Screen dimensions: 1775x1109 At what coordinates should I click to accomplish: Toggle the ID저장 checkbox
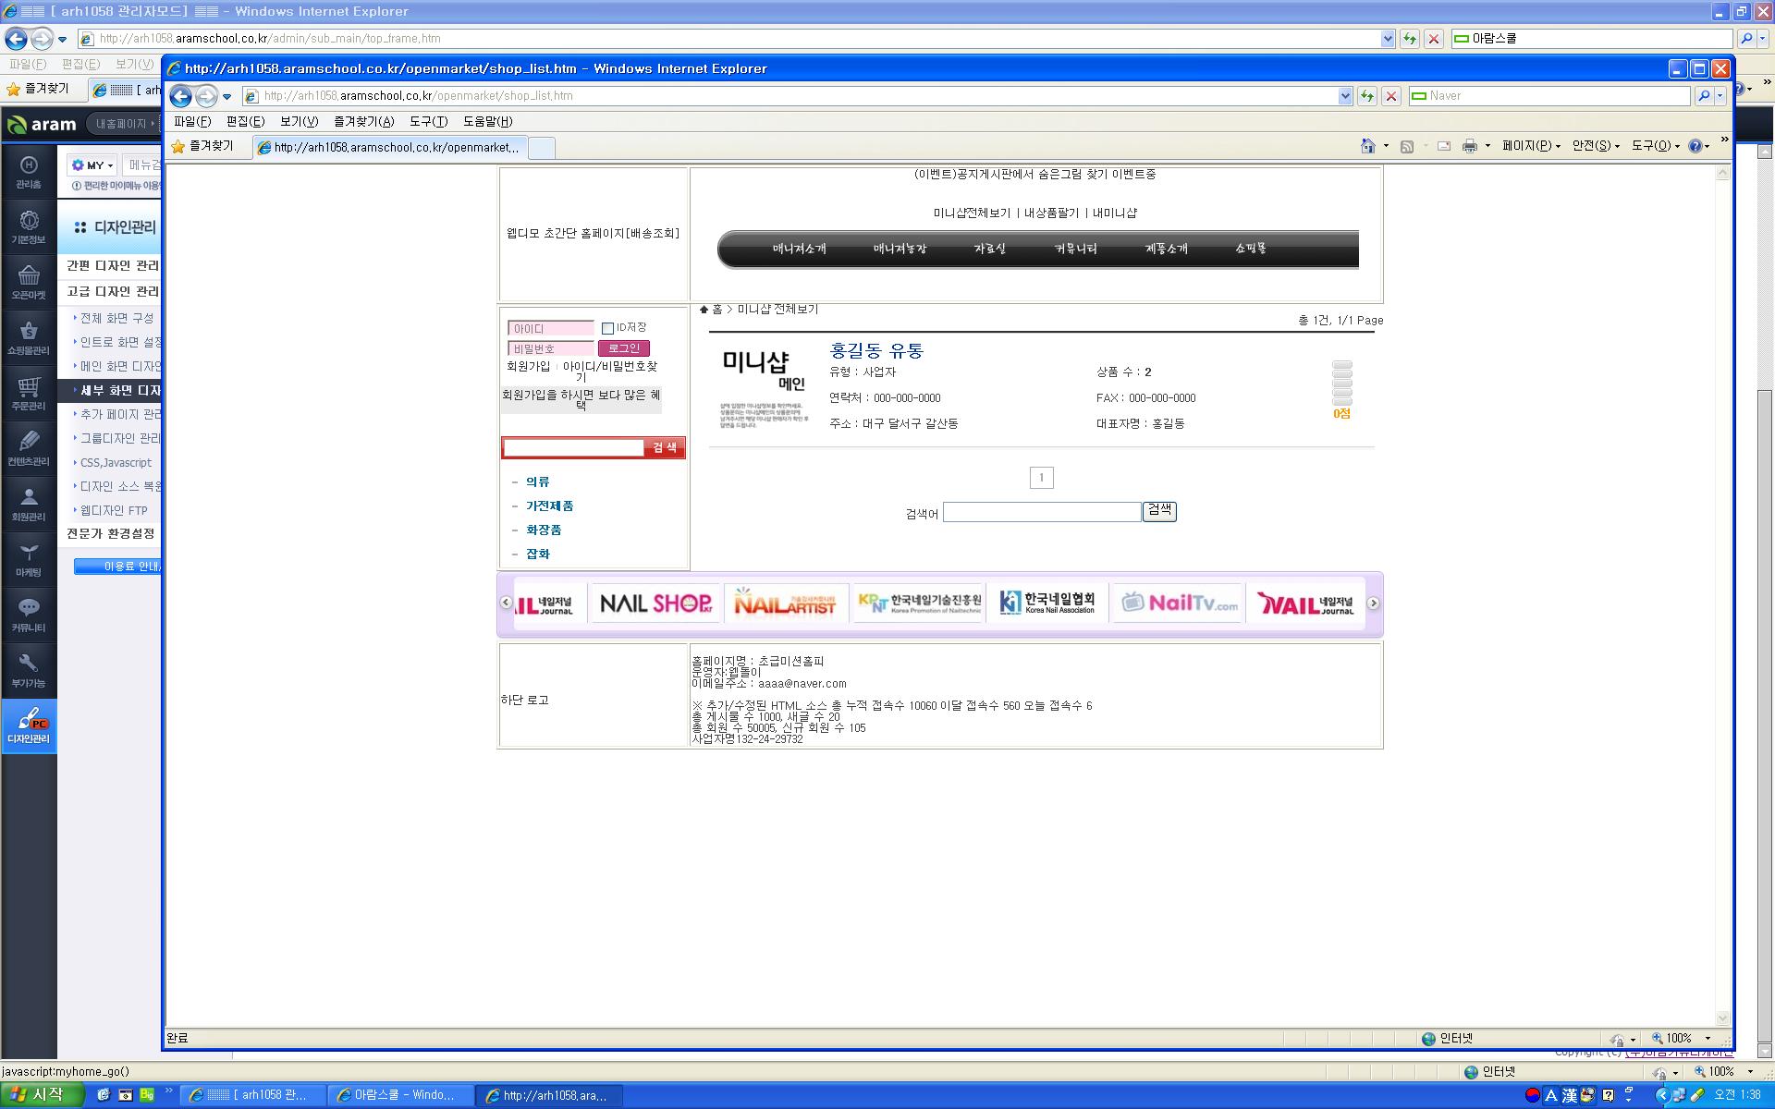(x=607, y=328)
